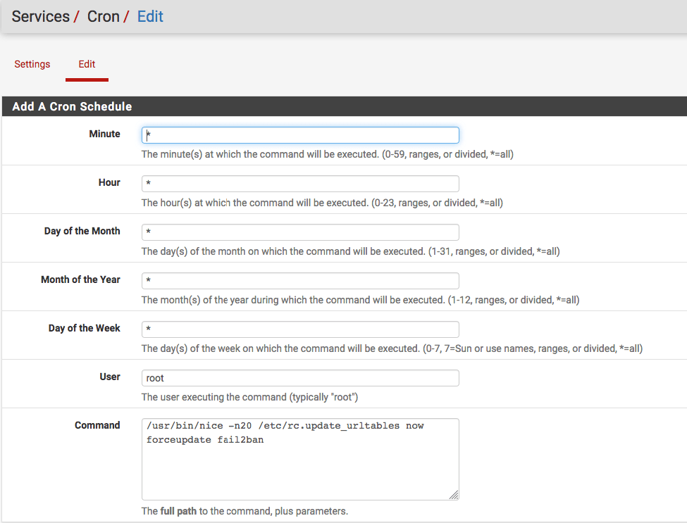Click the Month of the Year field
Image resolution: width=687 pixels, height=523 pixels.
(x=300, y=280)
